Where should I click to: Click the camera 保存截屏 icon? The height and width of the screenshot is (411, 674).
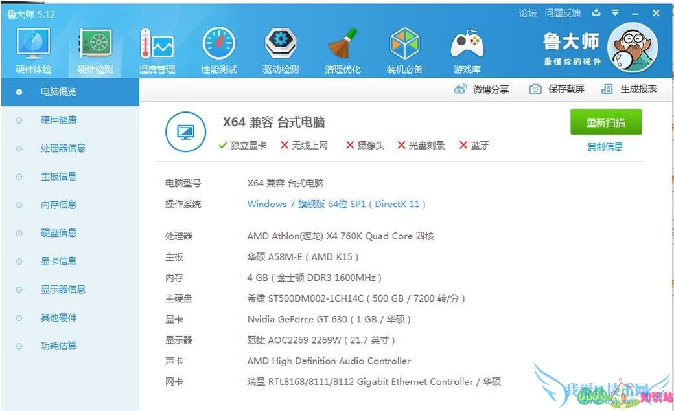pos(535,89)
